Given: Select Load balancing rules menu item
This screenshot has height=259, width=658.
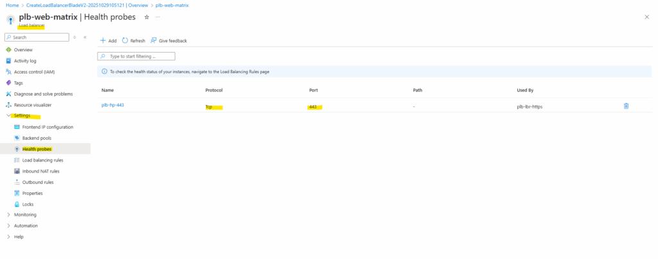Looking at the screenshot, I should tap(42, 160).
